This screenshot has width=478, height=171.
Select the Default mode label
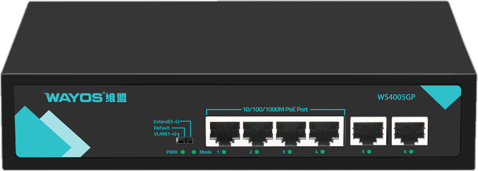161,128
